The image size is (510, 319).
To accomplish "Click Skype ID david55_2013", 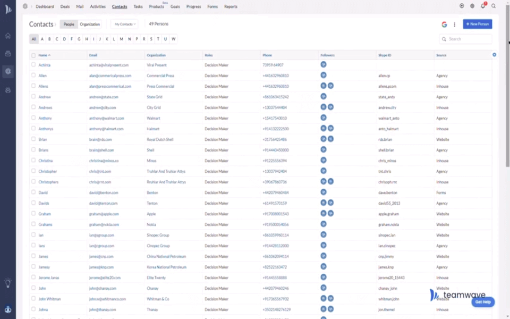I will (389, 203).
